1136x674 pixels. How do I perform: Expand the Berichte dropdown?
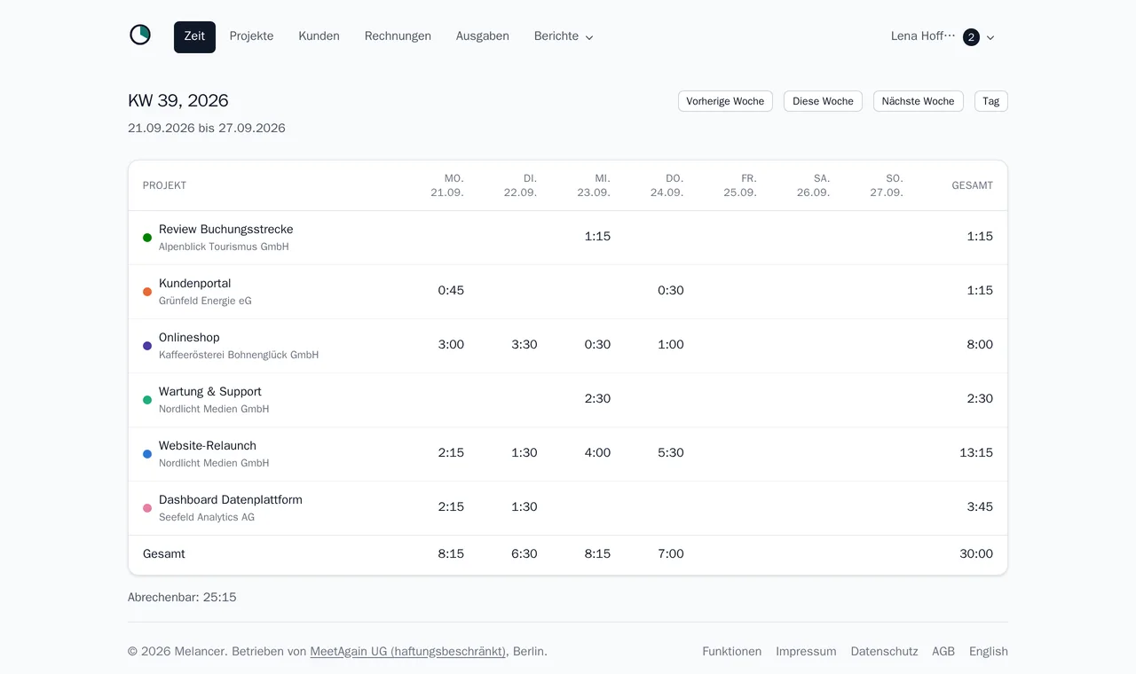(x=564, y=36)
